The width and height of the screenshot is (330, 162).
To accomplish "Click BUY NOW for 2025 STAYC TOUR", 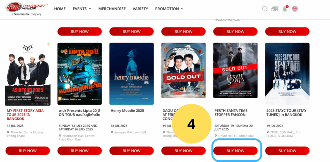I will pyautogui.click(x=287, y=151).
